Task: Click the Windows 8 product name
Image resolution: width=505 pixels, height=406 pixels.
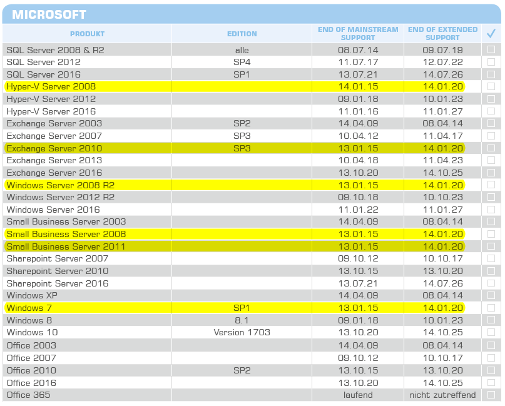Action: pyautogui.click(x=29, y=320)
